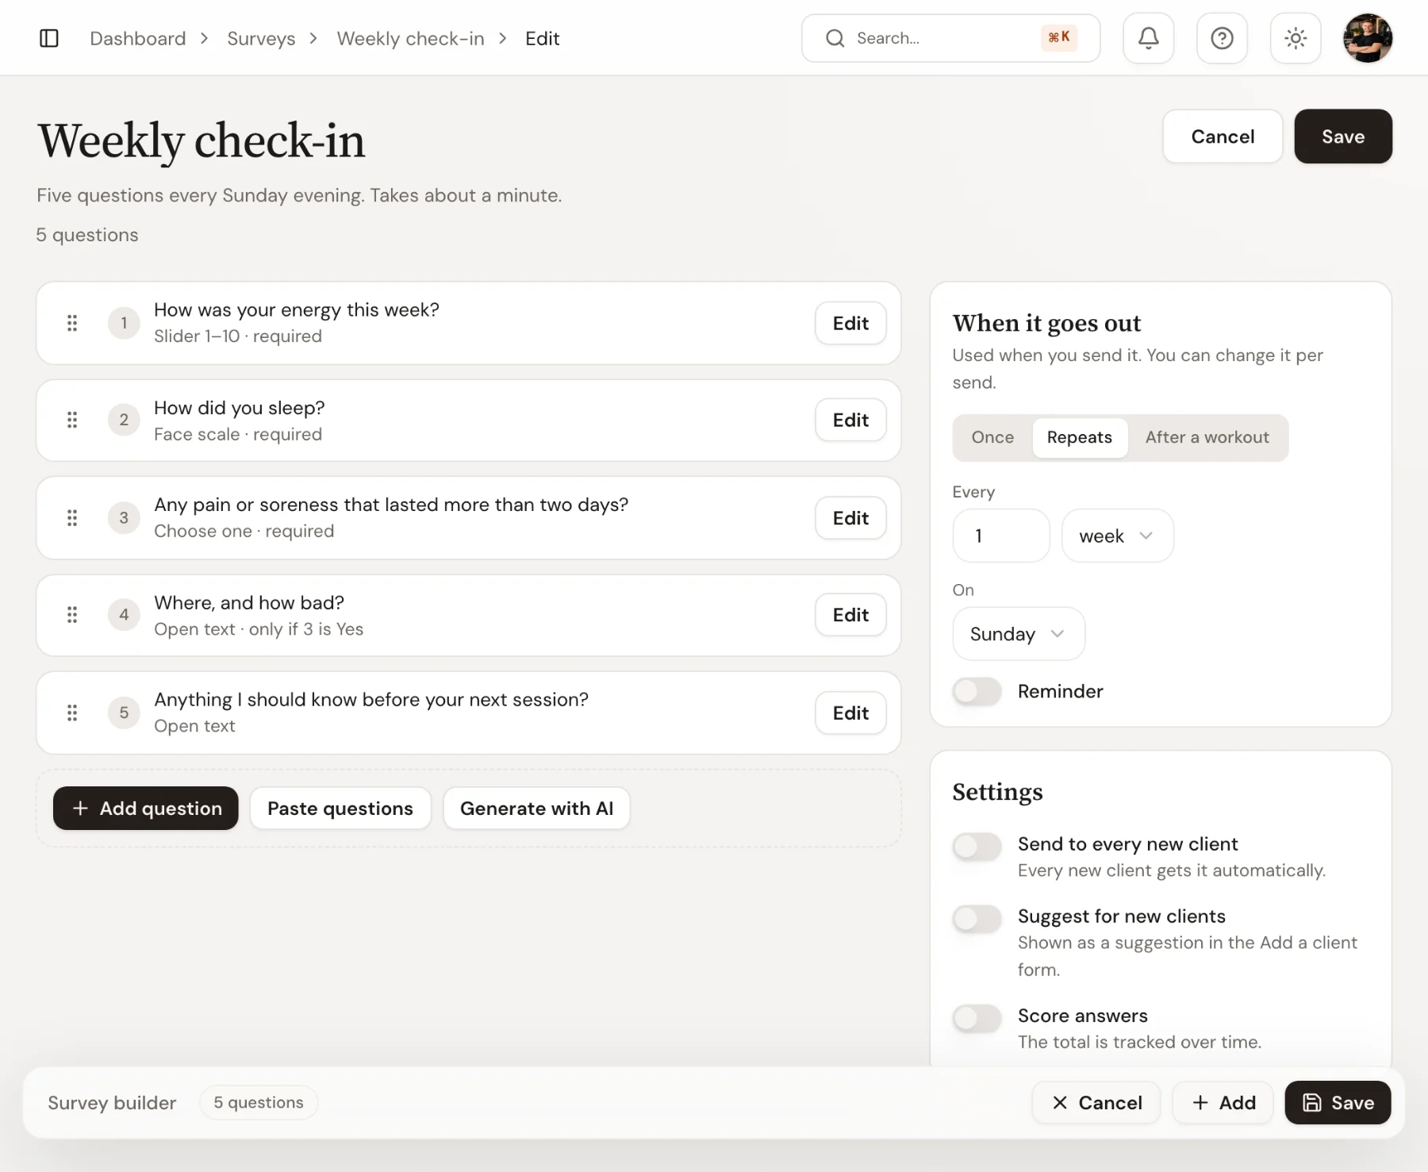Go to Dashboard in the breadcrumb

tap(138, 38)
